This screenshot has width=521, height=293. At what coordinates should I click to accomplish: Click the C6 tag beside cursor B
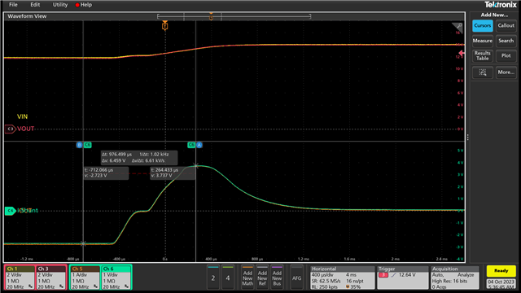[x=87, y=145]
